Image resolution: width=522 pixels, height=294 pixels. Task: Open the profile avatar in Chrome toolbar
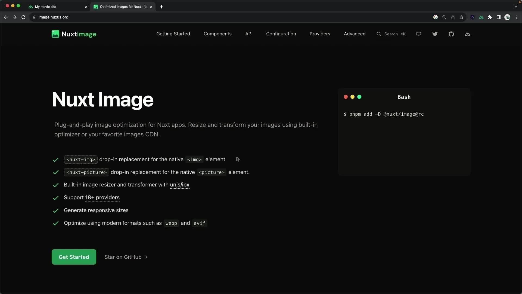[507, 17]
